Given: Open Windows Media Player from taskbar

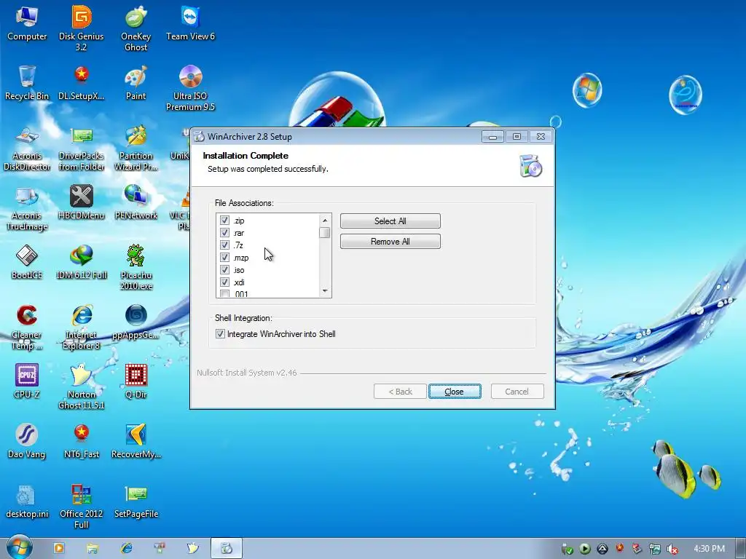Looking at the screenshot, I should point(59,548).
